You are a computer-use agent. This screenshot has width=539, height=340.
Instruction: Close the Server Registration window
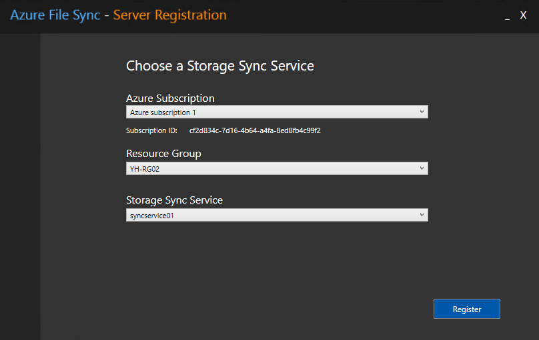tap(523, 15)
